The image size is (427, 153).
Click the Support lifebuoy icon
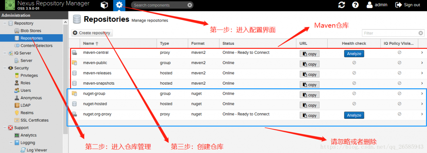tap(11, 128)
